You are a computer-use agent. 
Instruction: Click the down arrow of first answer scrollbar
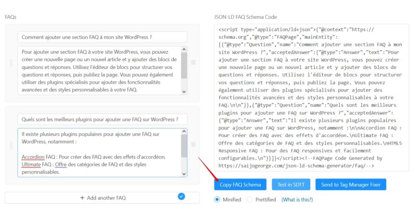pyautogui.click(x=184, y=92)
